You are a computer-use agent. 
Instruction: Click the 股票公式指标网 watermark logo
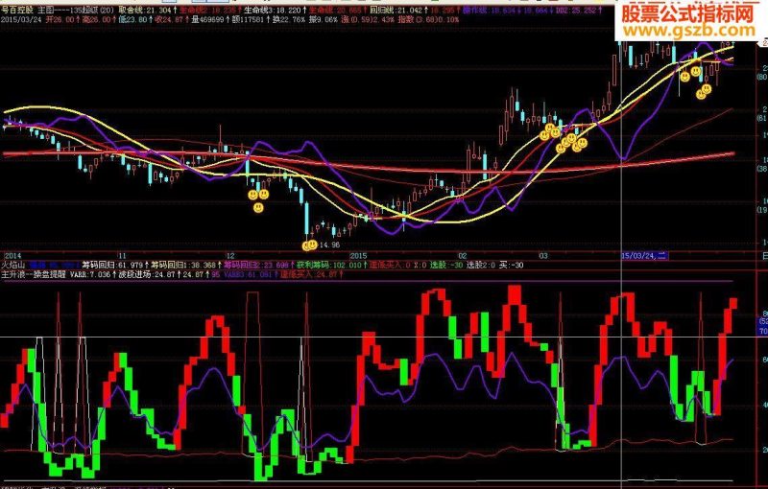click(687, 15)
